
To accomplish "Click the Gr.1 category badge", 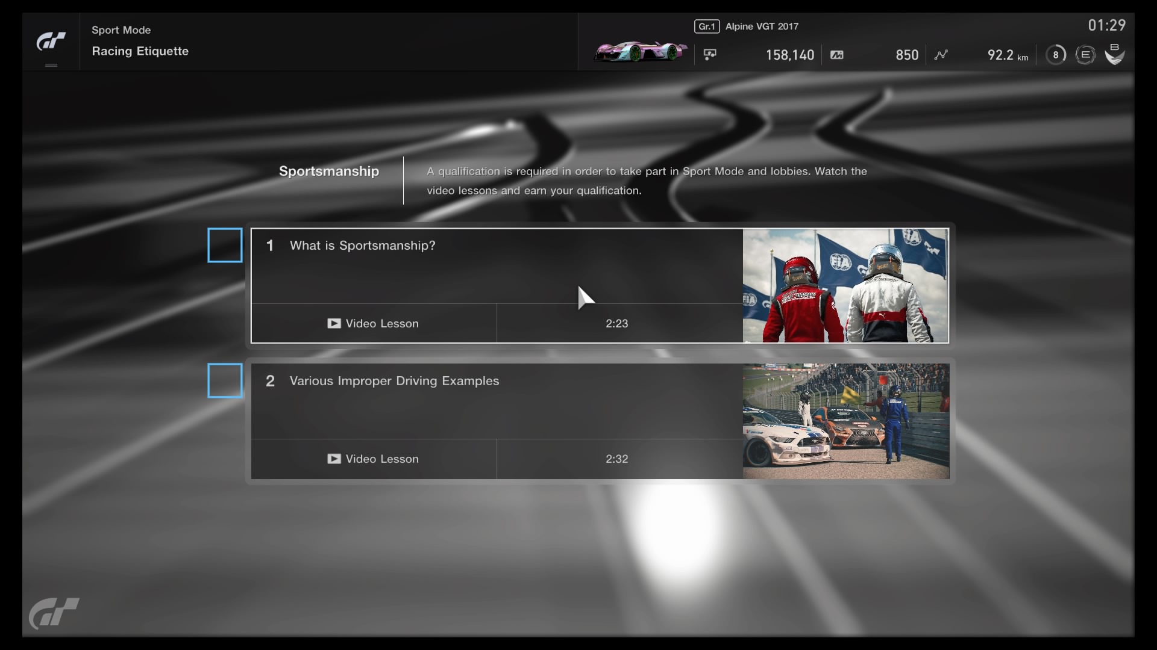I will (x=706, y=26).
